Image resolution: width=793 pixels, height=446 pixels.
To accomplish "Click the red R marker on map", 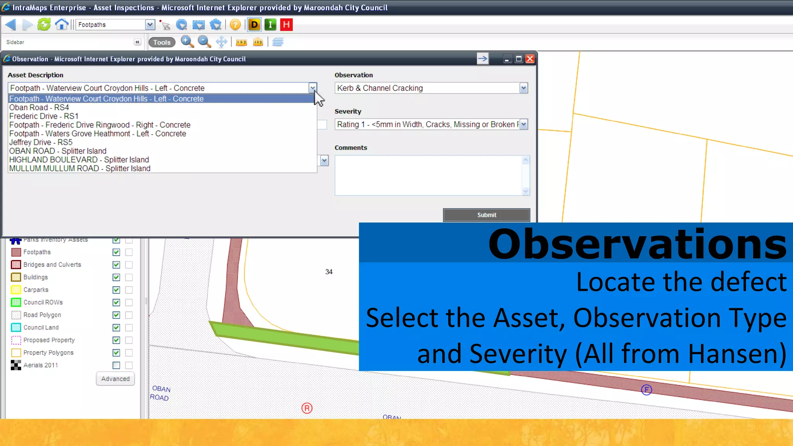I will pyautogui.click(x=307, y=408).
